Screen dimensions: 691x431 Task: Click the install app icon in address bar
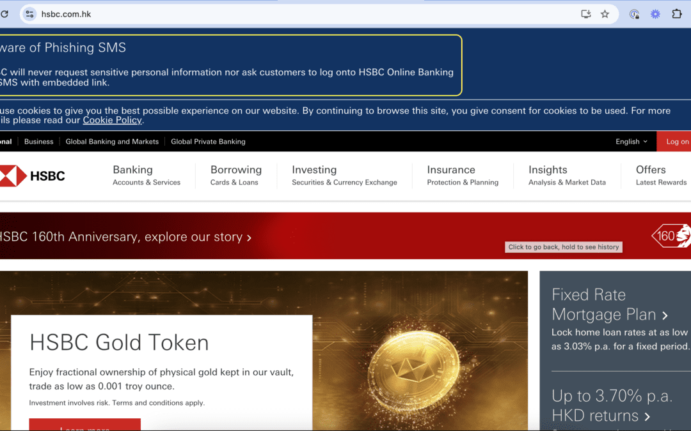(585, 14)
